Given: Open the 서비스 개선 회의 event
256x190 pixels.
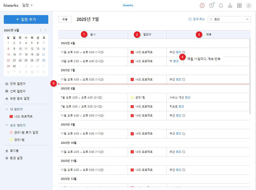Looking at the screenshot, I should (x=180, y=97).
